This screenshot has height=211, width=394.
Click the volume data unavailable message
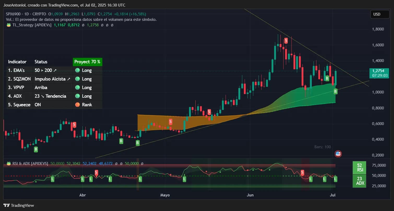tap(81, 20)
